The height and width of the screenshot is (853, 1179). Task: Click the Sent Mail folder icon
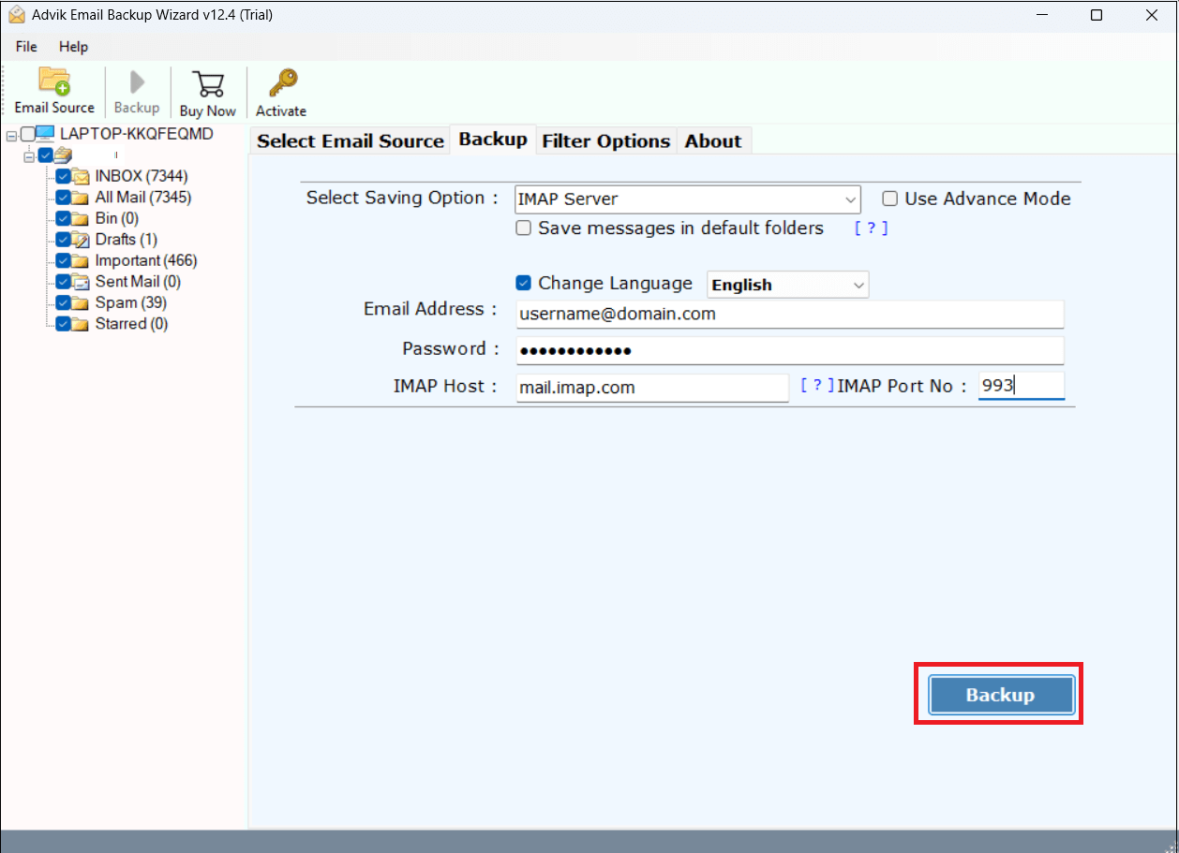pyautogui.click(x=81, y=282)
